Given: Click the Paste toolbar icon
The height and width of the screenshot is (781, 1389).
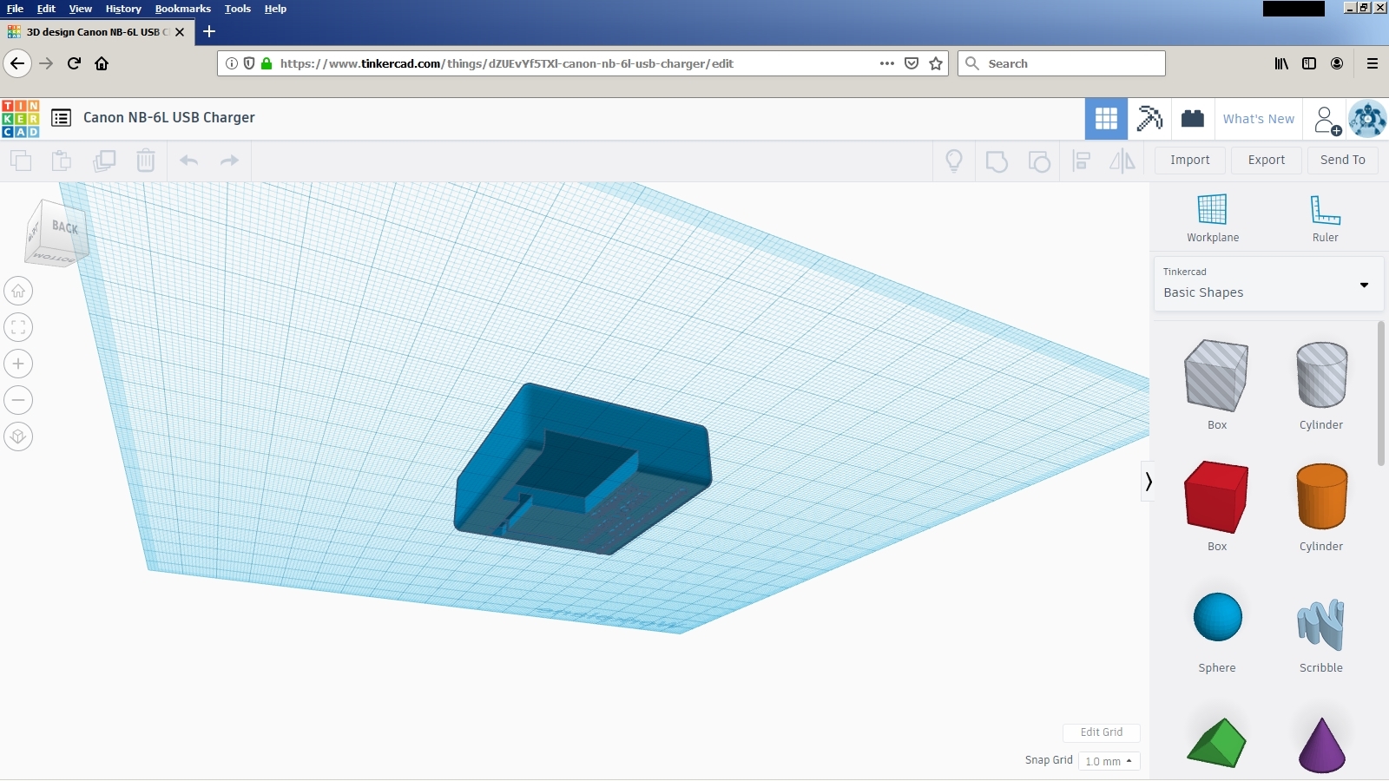Looking at the screenshot, I should click(x=62, y=161).
